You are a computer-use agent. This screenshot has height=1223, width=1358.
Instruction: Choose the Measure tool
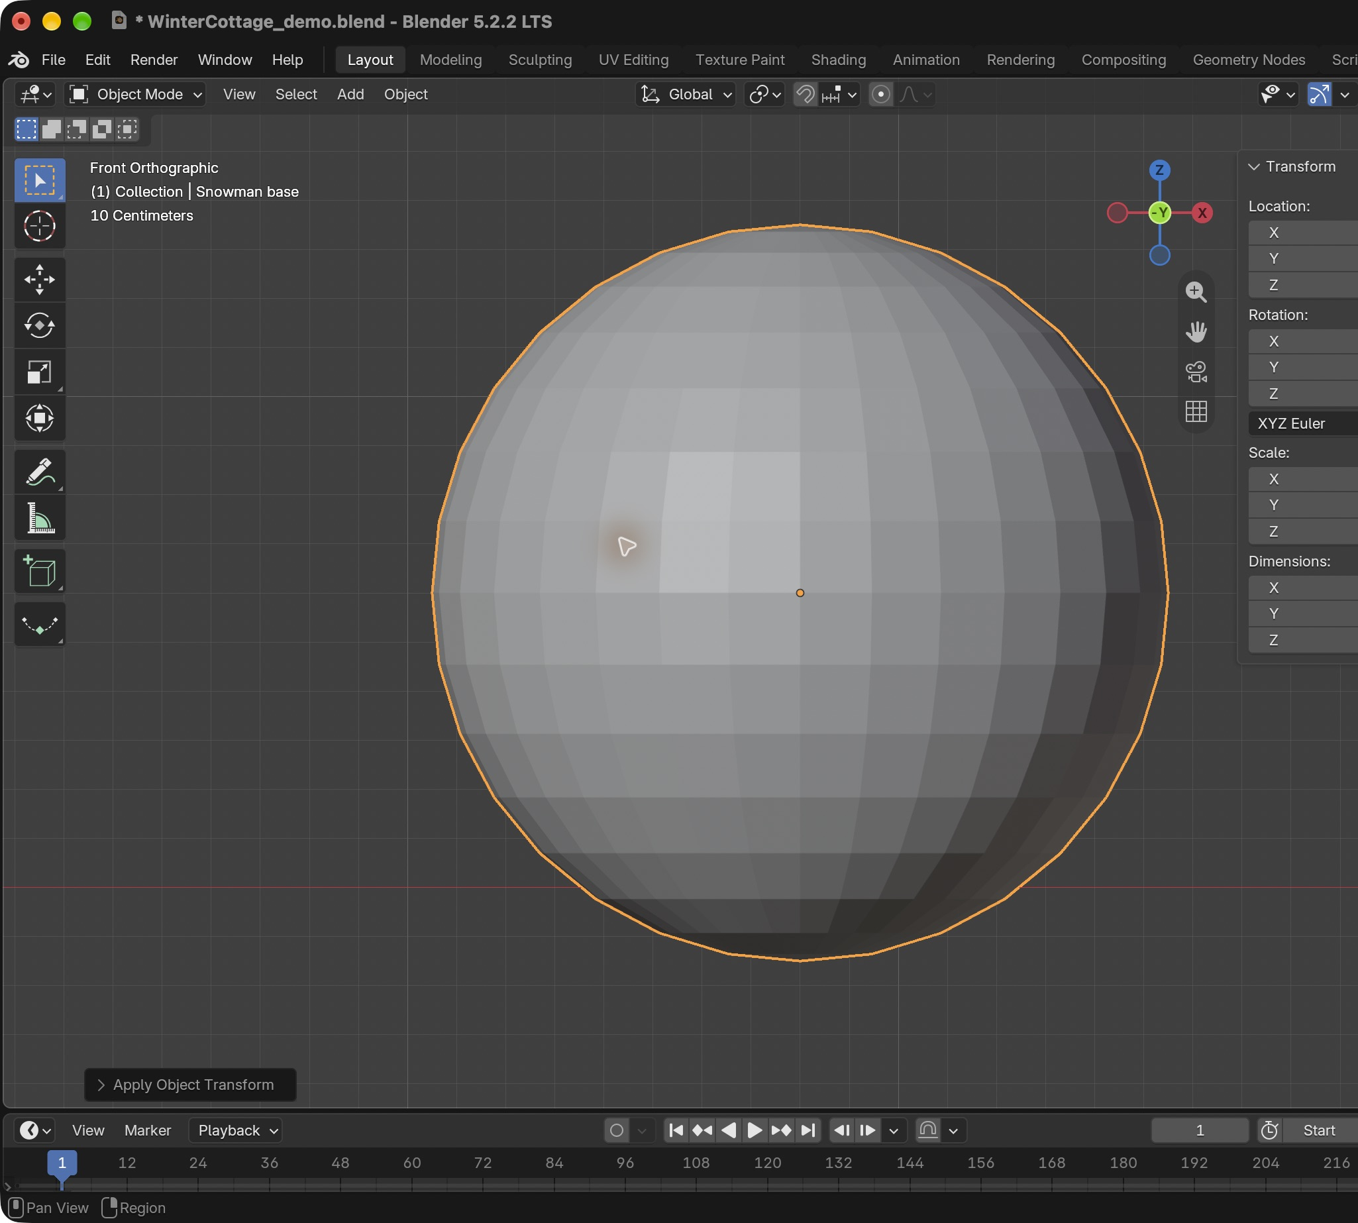(40, 517)
